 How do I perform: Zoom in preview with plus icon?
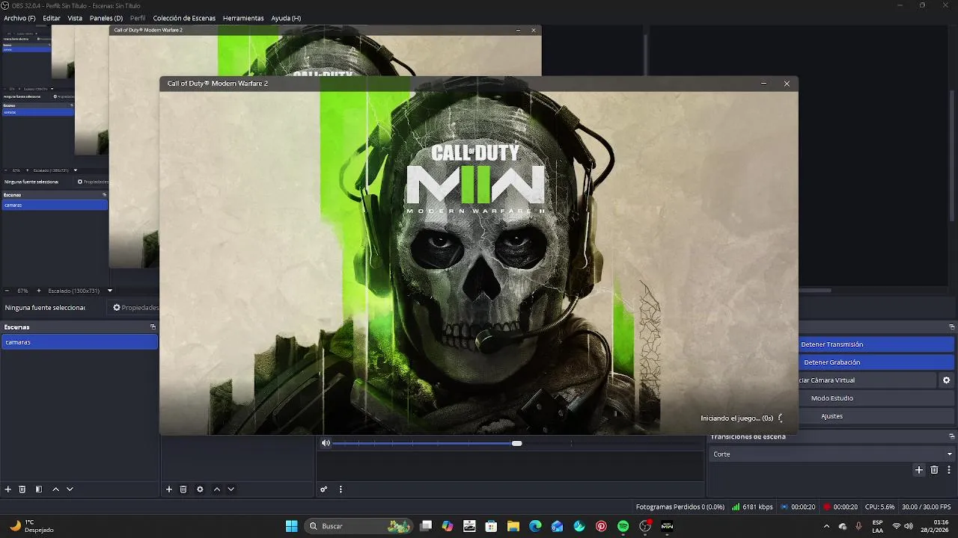[x=39, y=291]
